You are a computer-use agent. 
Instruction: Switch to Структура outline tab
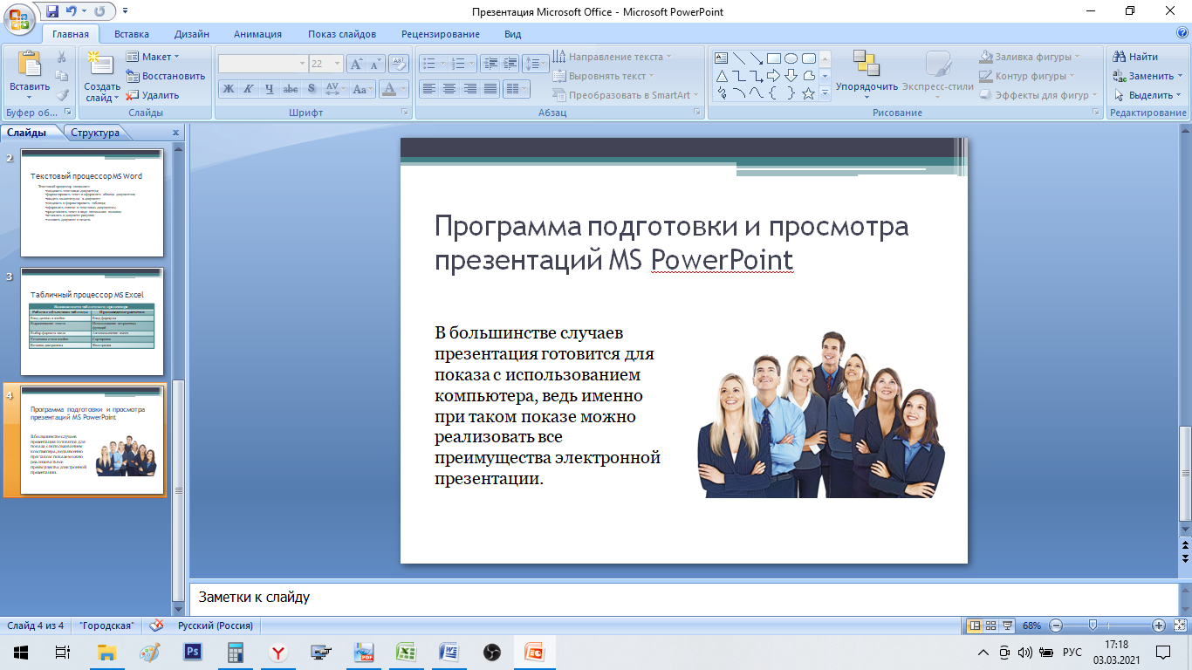coord(95,133)
